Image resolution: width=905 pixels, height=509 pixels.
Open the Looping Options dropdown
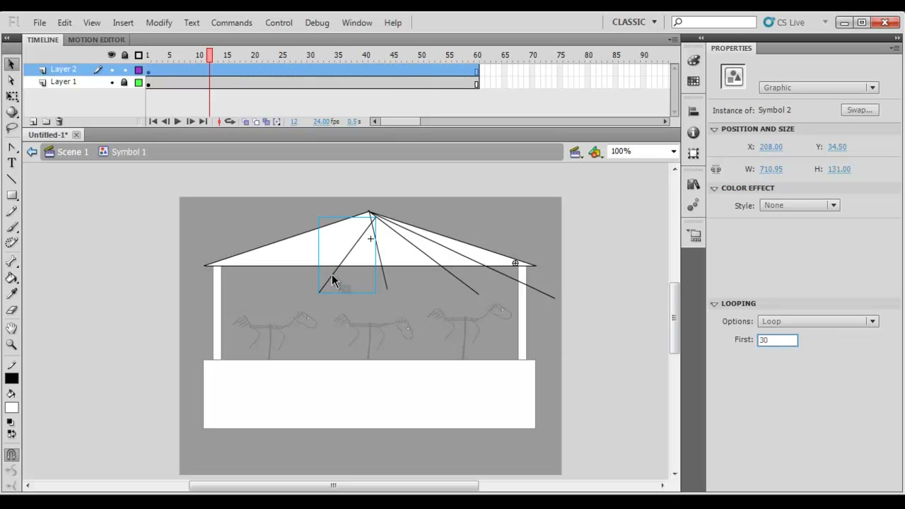point(818,321)
